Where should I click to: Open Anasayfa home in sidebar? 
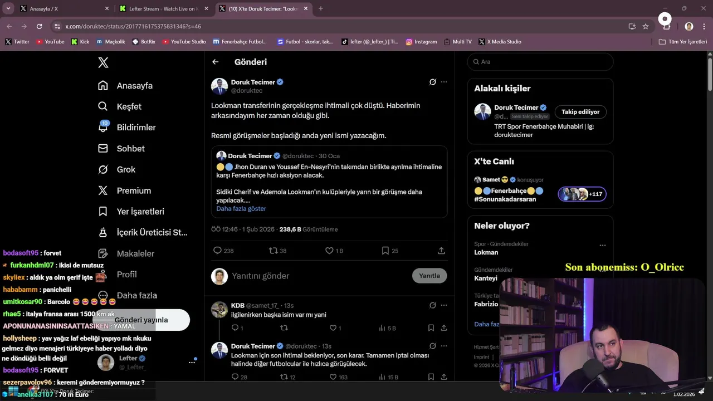[125, 86]
